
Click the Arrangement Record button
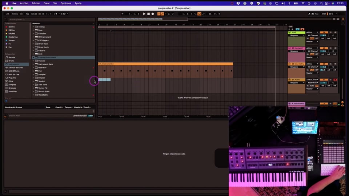click(x=153, y=14)
